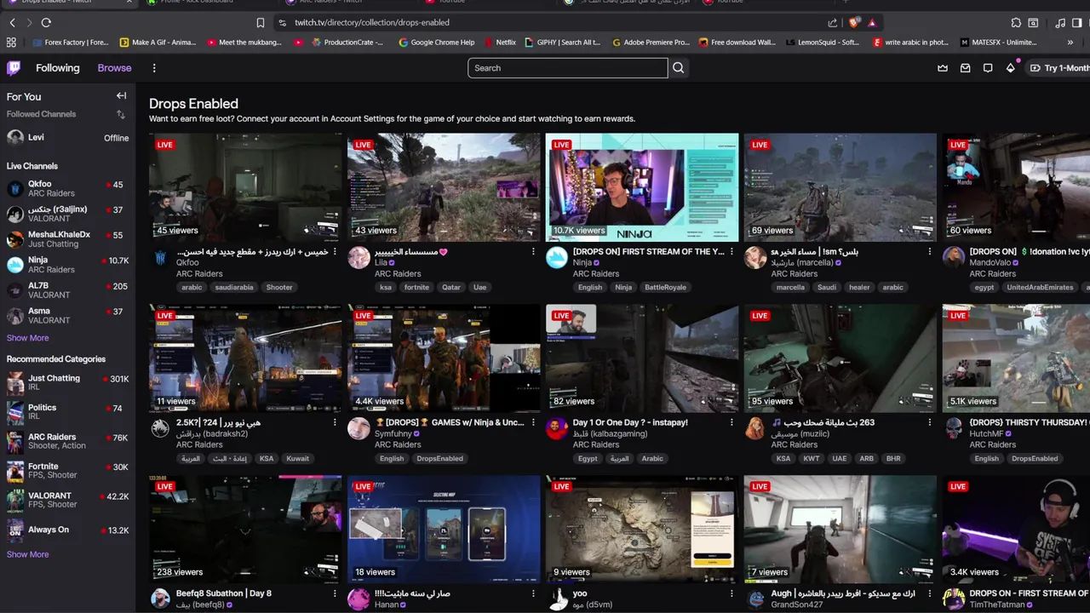Screen dimensions: 1090x613
Task: Open the Adobe Premiere Pro bookmark
Action: [651, 43]
